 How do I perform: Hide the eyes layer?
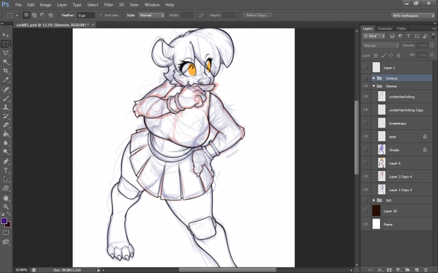(x=365, y=136)
